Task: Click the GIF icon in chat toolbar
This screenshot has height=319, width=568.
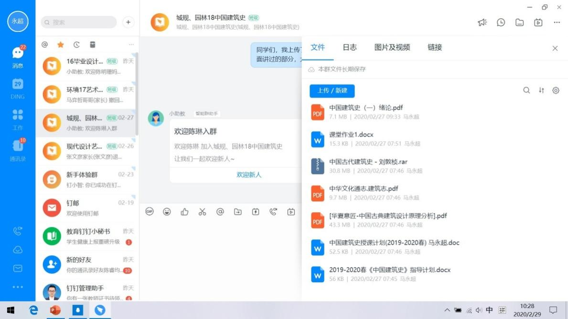Action: click(150, 212)
